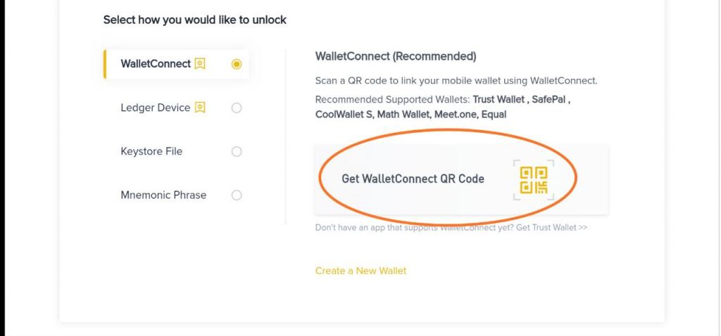Screen dimensions: 721x336
Task: Follow the Get Trust Wallet link
Action: click(x=552, y=227)
